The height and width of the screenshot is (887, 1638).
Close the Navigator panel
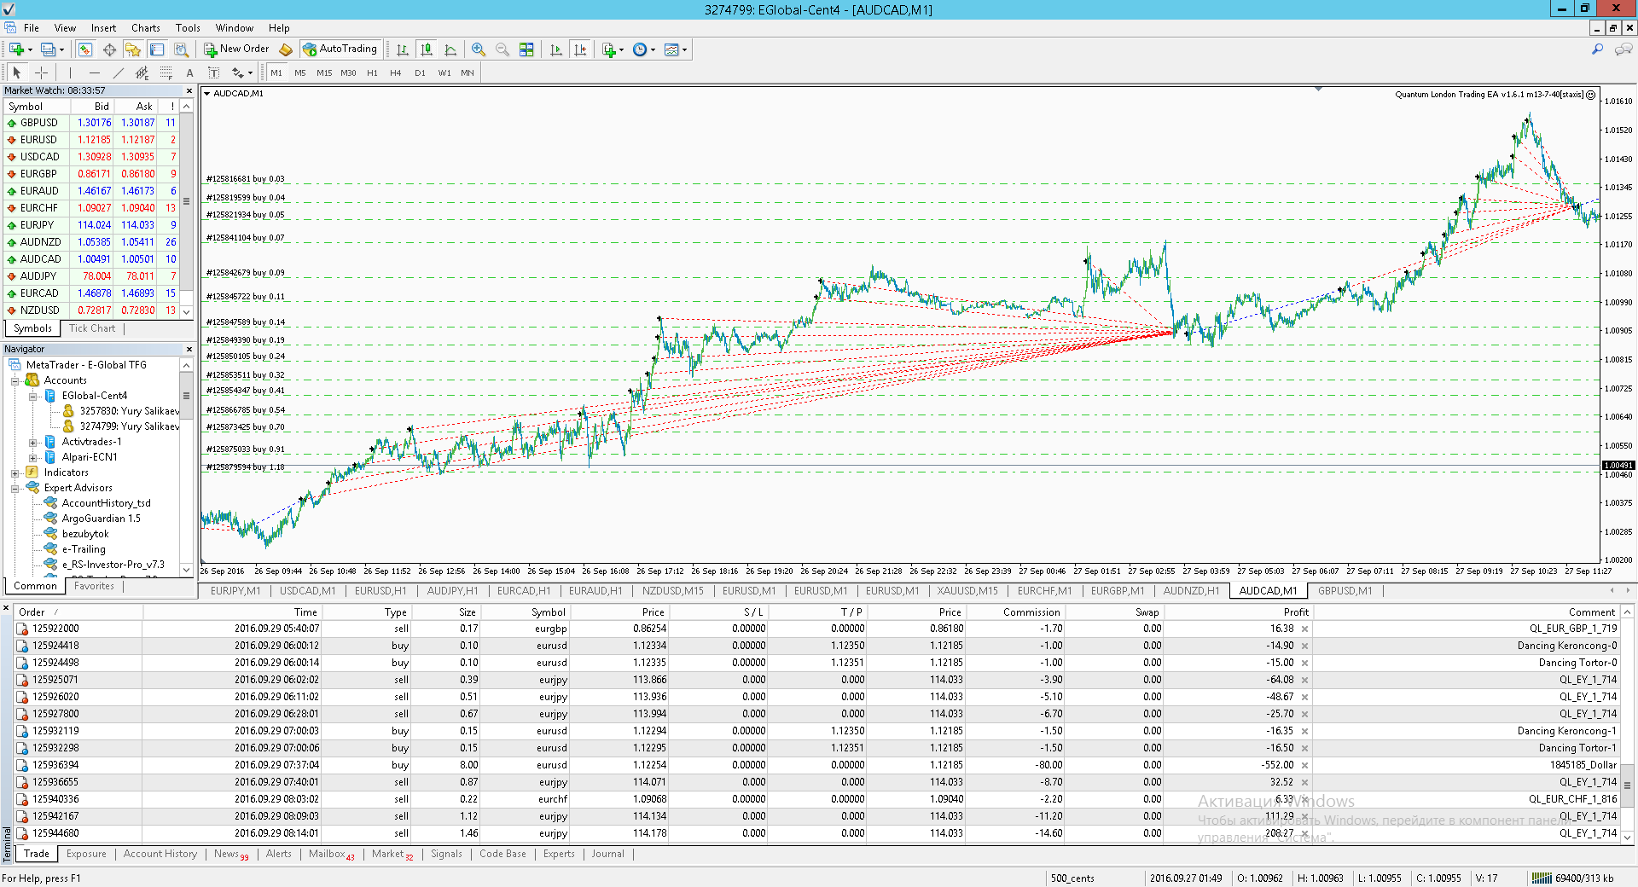[189, 349]
